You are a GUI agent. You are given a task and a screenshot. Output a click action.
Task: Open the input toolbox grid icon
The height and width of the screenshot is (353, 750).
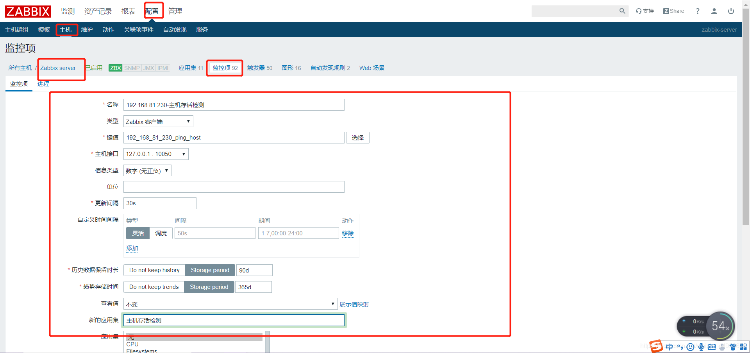[743, 347]
